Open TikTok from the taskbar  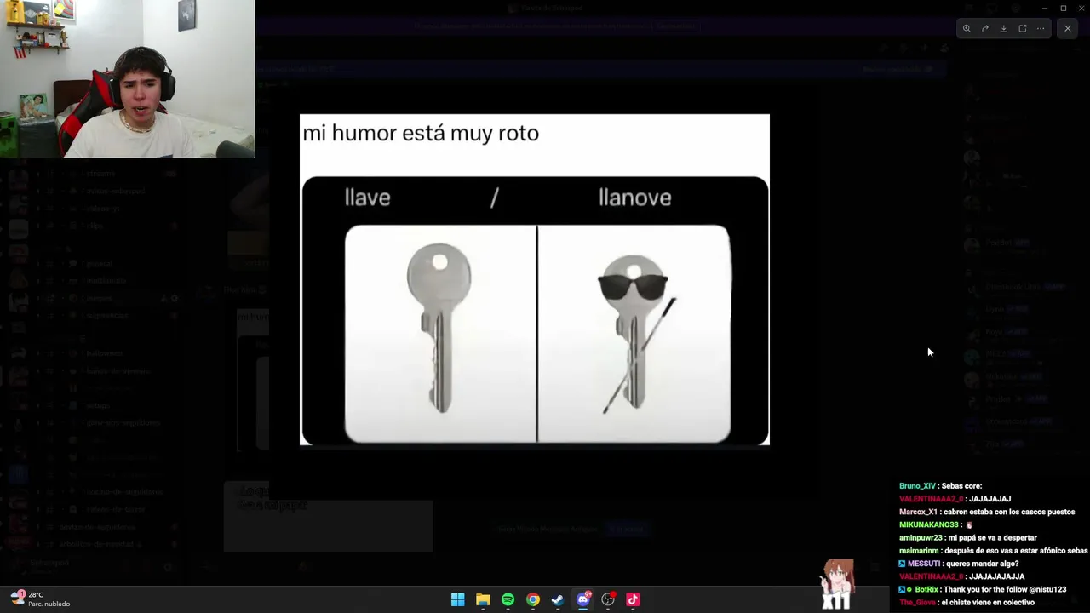[x=633, y=599]
